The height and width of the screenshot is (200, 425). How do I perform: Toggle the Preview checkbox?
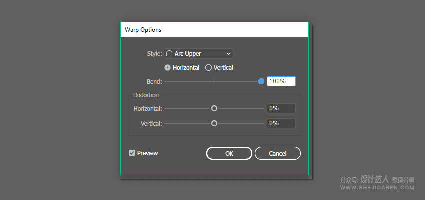pyautogui.click(x=132, y=153)
